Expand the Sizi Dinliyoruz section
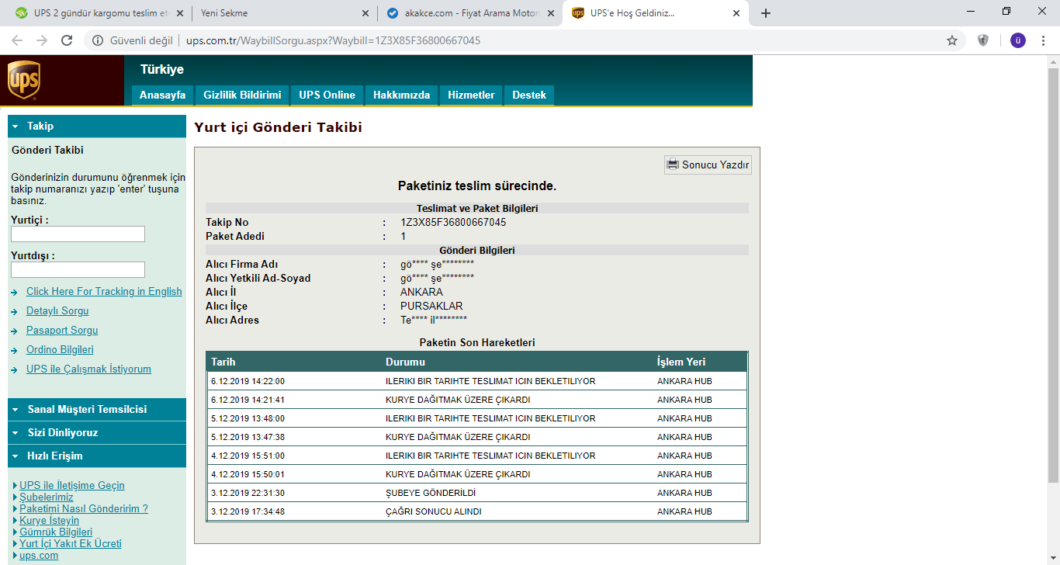Screen dimensions: 1060x565 pyautogui.click(x=97, y=432)
